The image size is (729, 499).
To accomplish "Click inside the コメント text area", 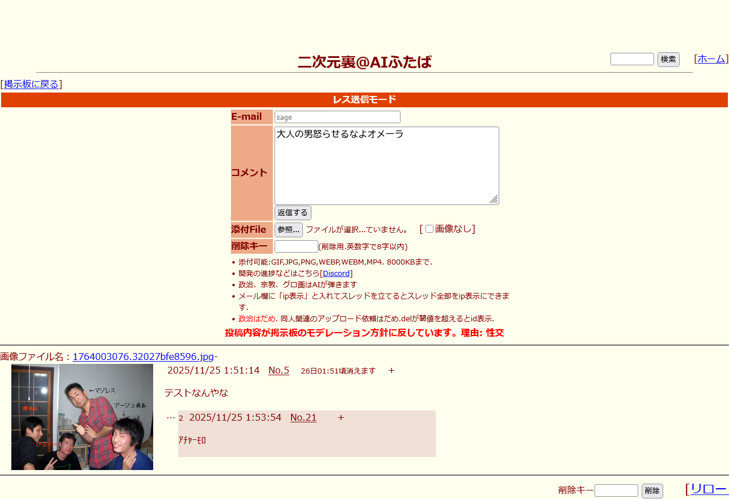I will (386, 165).
